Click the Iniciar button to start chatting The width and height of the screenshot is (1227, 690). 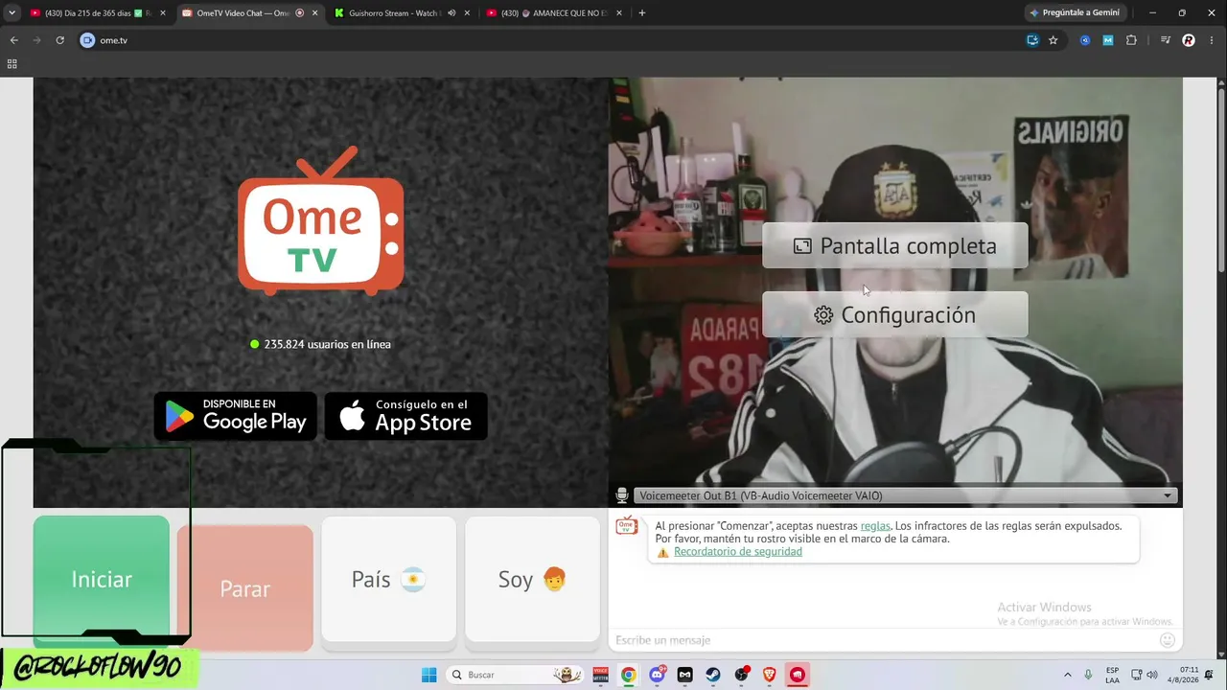[102, 580]
